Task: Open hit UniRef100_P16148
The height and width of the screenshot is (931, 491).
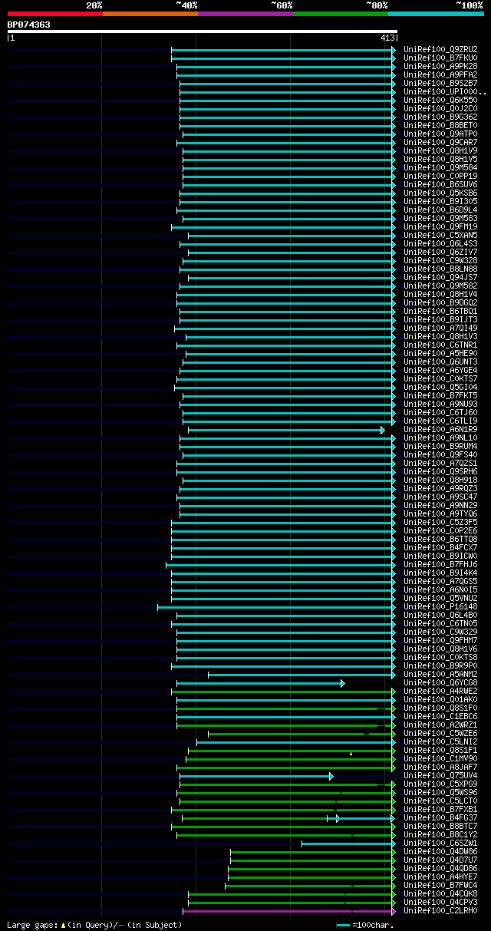Action: point(440,606)
